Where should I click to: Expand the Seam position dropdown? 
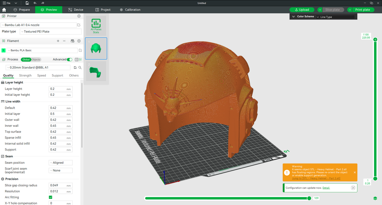(x=60, y=163)
